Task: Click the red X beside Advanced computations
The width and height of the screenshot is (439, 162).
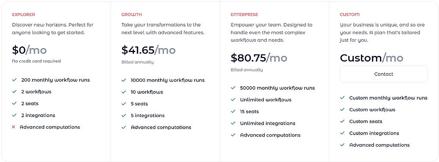Action: (14, 127)
